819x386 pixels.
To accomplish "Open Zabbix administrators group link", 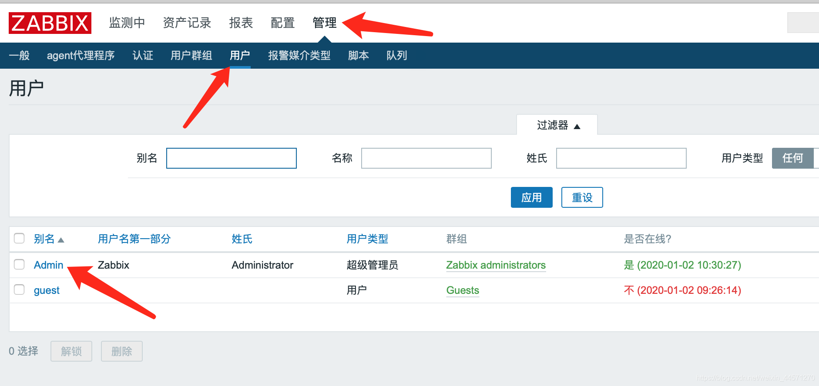I will pos(496,265).
